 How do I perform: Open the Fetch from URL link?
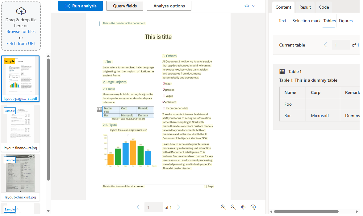tap(21, 43)
